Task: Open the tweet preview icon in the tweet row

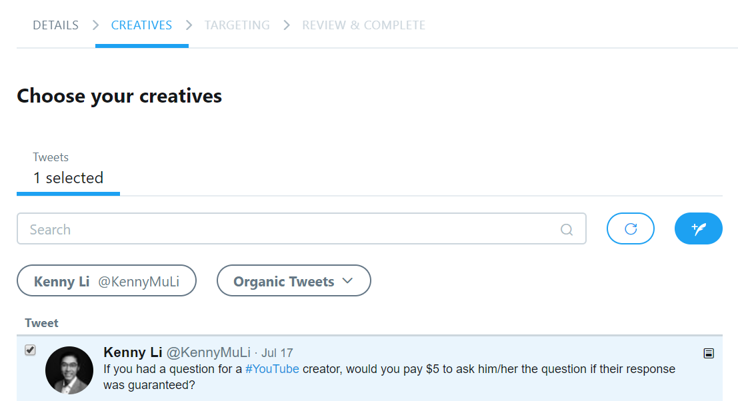Action: 709,354
